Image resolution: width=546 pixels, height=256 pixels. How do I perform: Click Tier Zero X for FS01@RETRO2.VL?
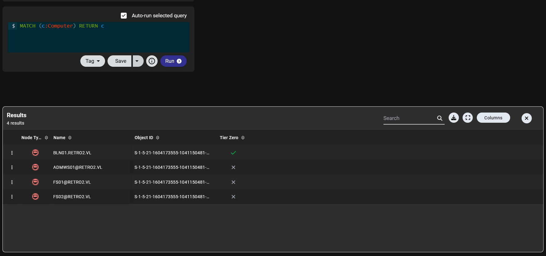point(233,182)
